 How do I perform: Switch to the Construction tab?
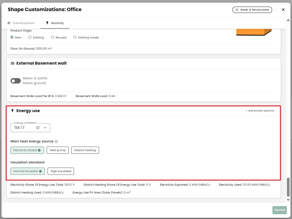[x=21, y=23]
